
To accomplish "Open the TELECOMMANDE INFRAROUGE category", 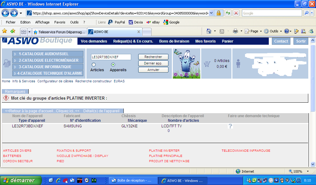I will (x=246, y=150).
